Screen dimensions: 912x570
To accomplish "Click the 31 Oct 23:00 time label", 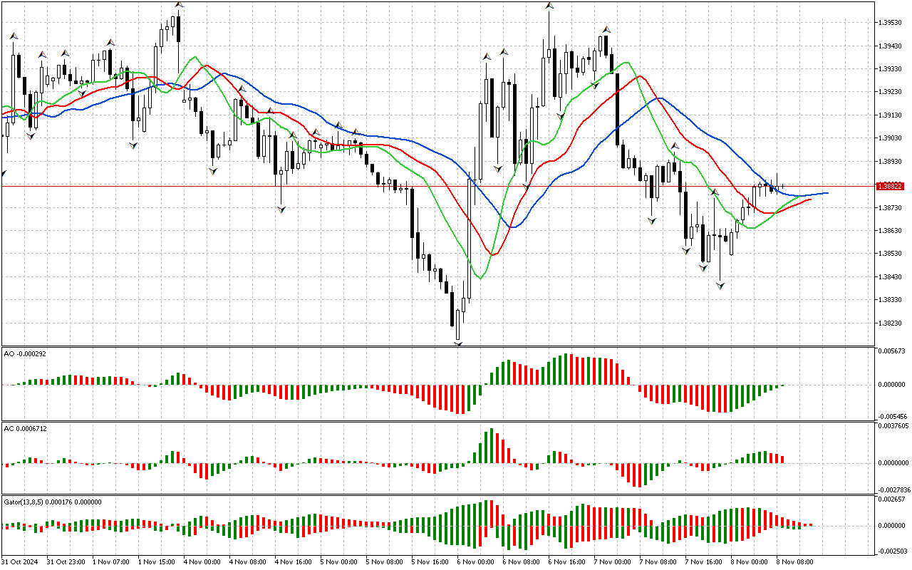I will point(66,562).
